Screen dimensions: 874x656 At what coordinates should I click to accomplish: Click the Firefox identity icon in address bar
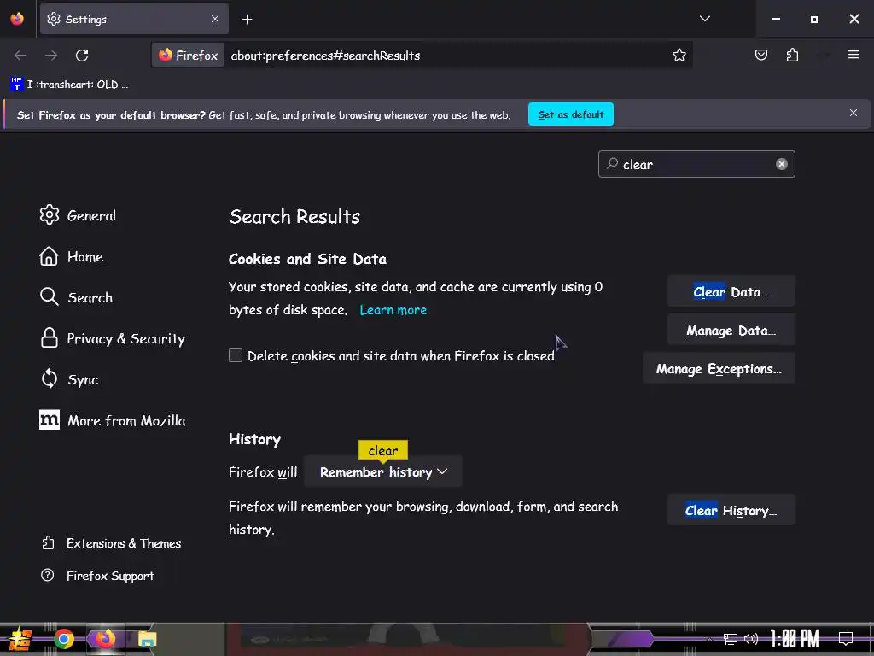[189, 56]
